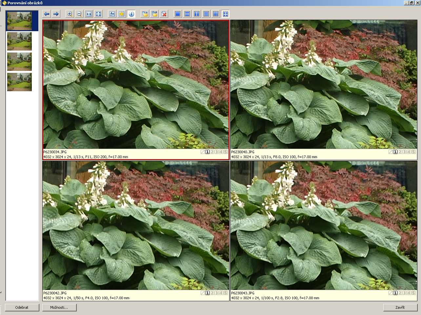Click the next image right arrow
This screenshot has height=315, width=421.
[x=56, y=14]
